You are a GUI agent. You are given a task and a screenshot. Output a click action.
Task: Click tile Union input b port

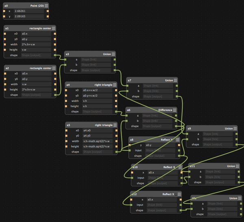click(192, 209)
